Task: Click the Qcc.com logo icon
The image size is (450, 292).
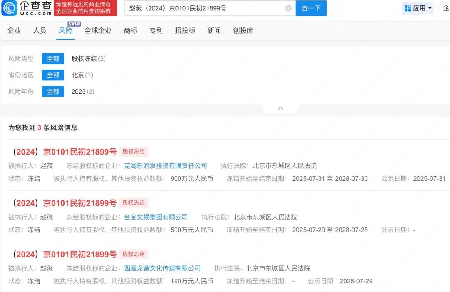Action: [x=9, y=8]
